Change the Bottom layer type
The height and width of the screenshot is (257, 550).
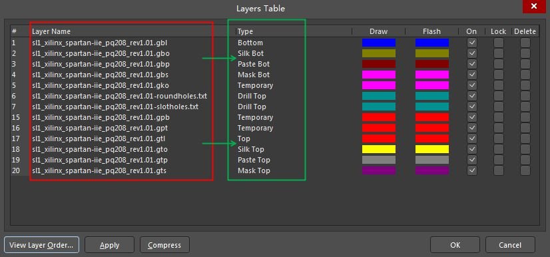(x=250, y=43)
